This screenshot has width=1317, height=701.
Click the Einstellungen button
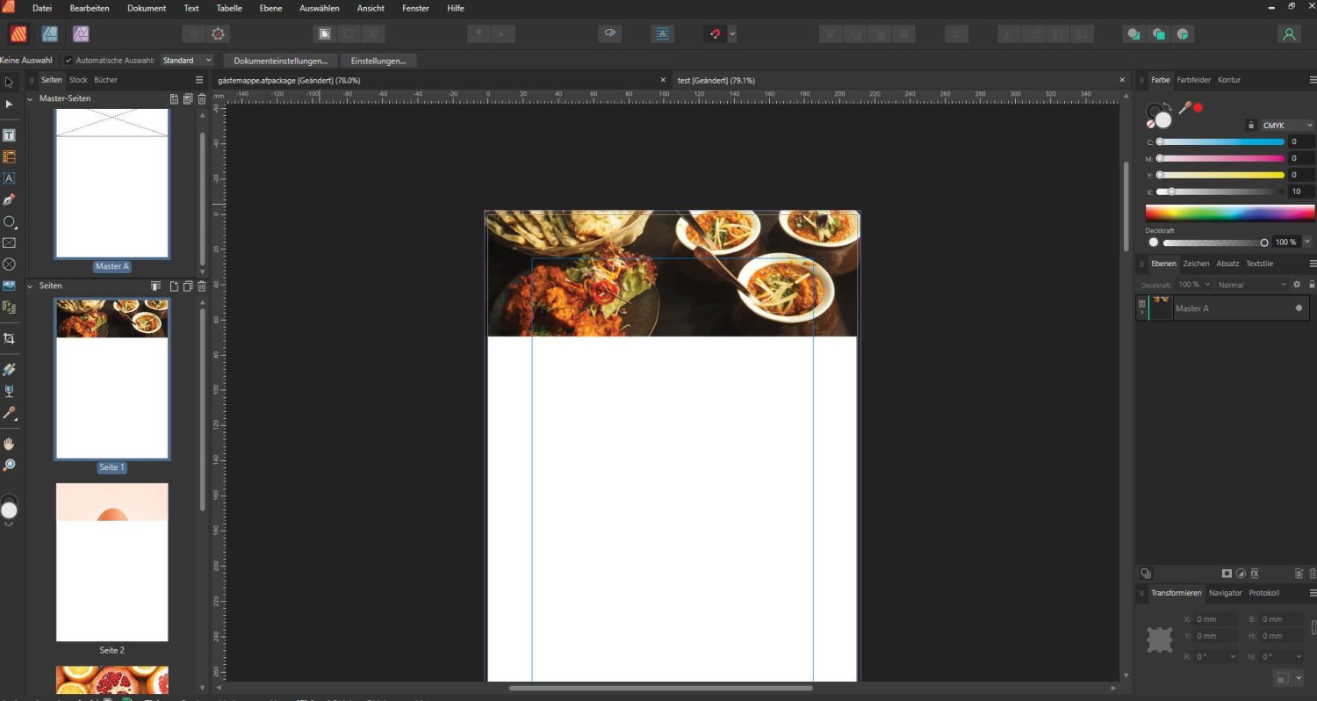pos(378,60)
